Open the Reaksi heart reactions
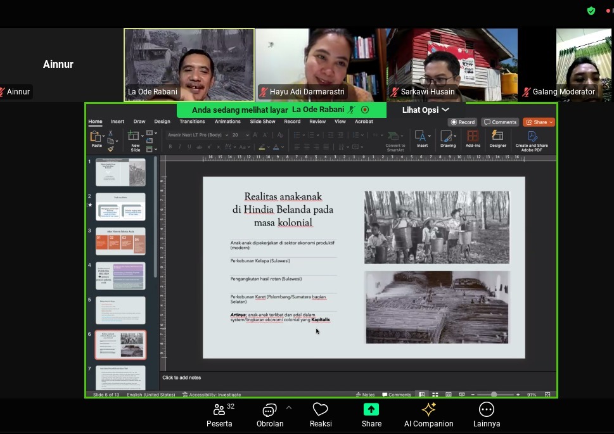Image resolution: width=614 pixels, height=434 pixels. [321, 415]
